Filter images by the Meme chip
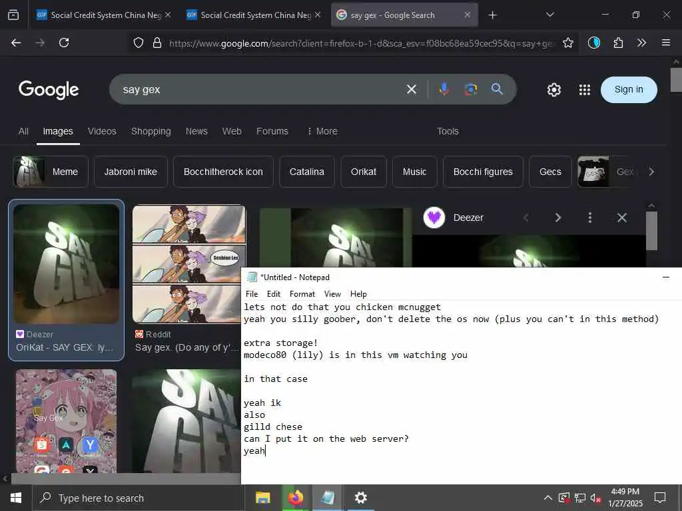 [51, 172]
